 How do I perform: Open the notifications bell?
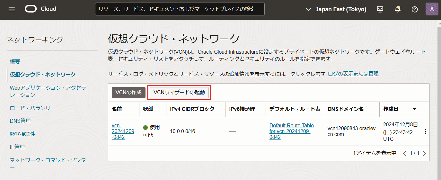point(398,9)
